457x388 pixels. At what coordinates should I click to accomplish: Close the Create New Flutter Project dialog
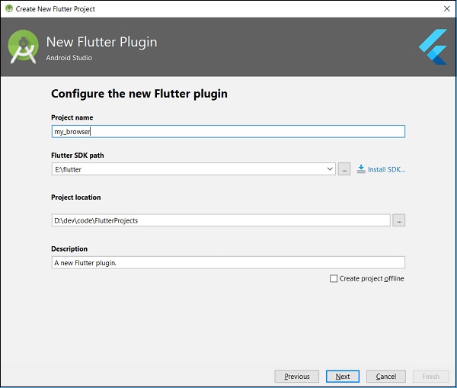[446, 8]
